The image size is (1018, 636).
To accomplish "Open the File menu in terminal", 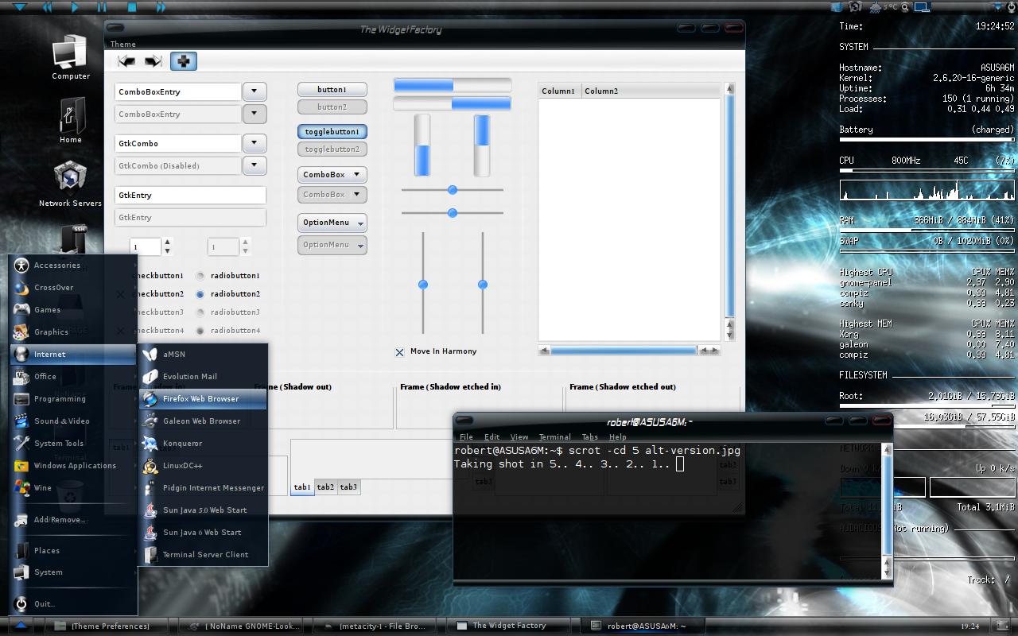I will coord(466,436).
